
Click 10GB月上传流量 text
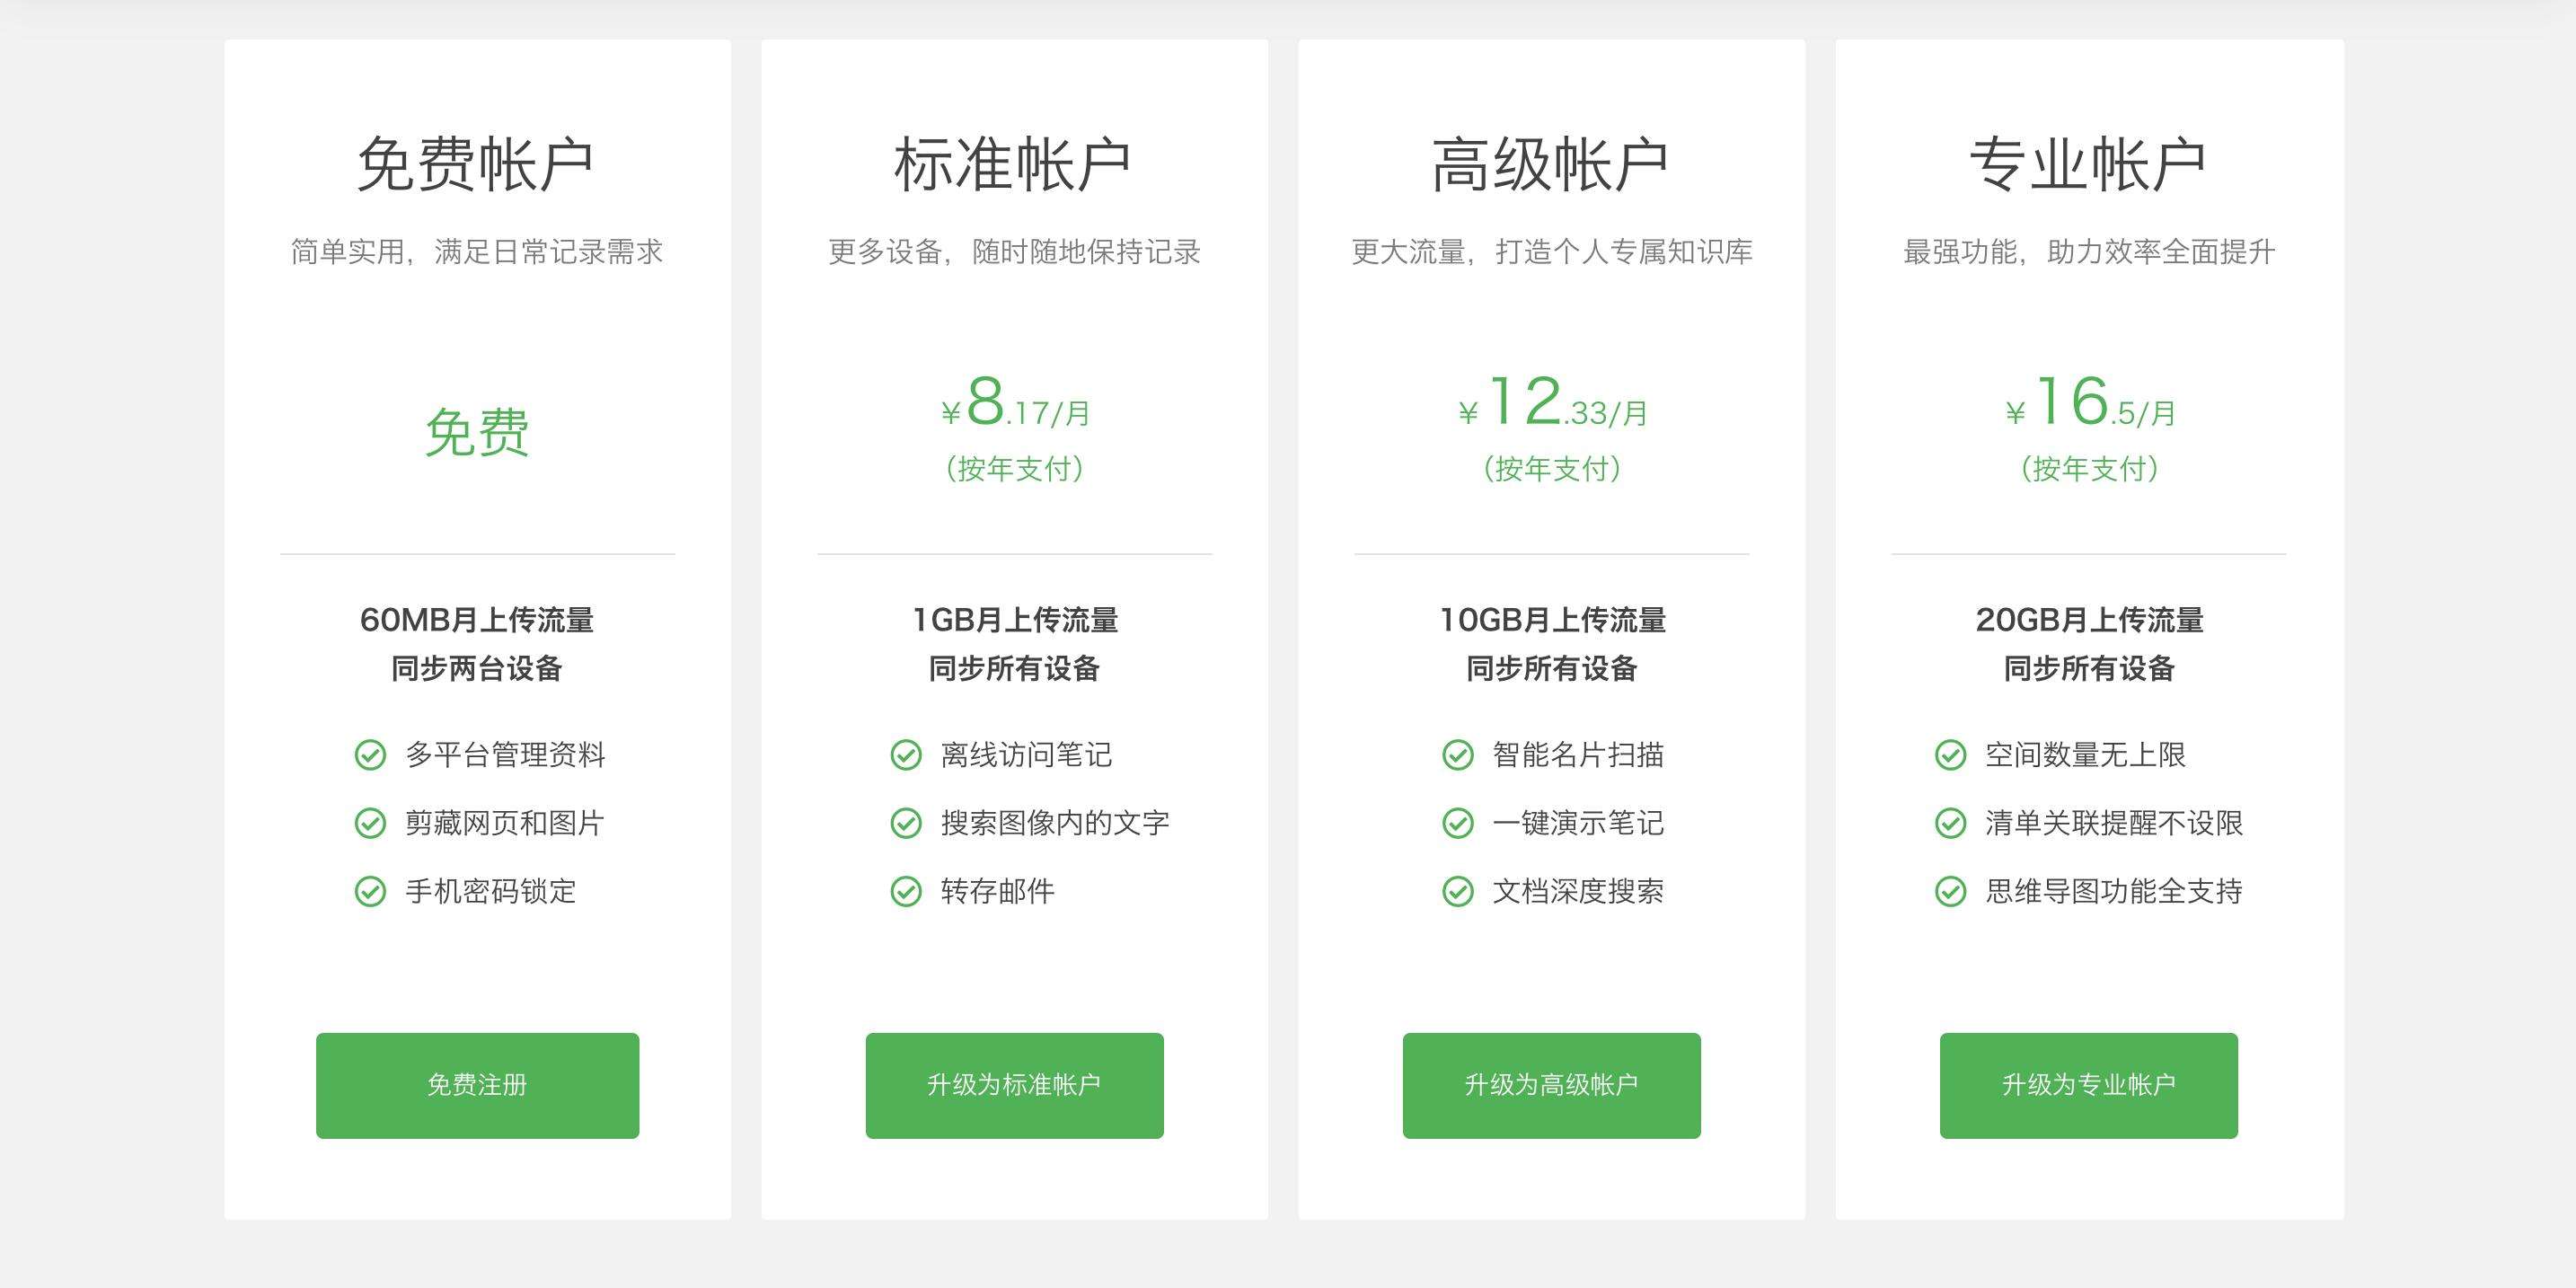click(x=1552, y=620)
